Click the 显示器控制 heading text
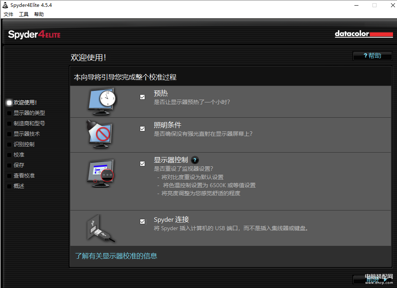 point(171,160)
